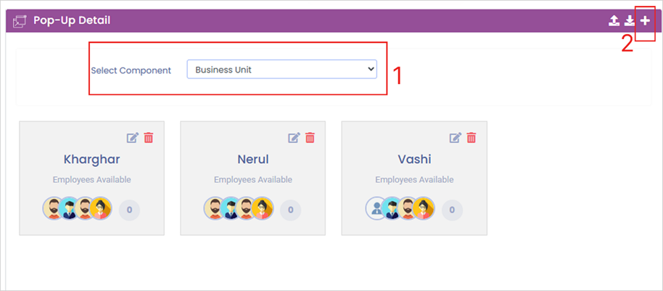Click the employee avatars on Kharghar card
The width and height of the screenshot is (663, 291).
coord(77,209)
